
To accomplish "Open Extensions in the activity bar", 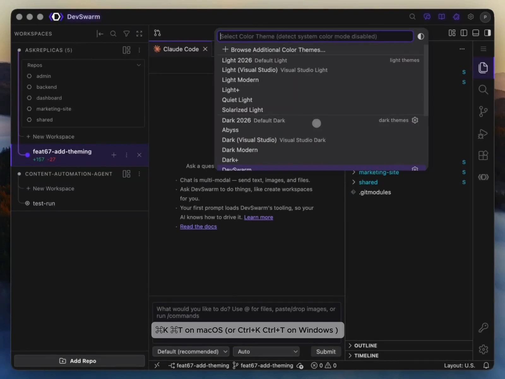I will point(483,155).
